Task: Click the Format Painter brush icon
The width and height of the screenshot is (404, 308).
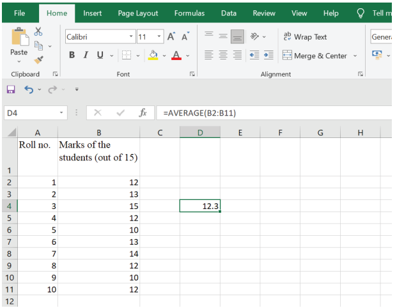Action: tap(38, 59)
